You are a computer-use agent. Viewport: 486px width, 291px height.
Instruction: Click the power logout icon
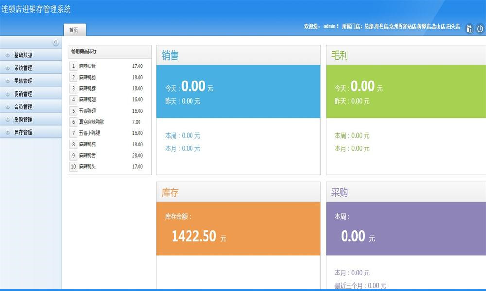coord(480,29)
